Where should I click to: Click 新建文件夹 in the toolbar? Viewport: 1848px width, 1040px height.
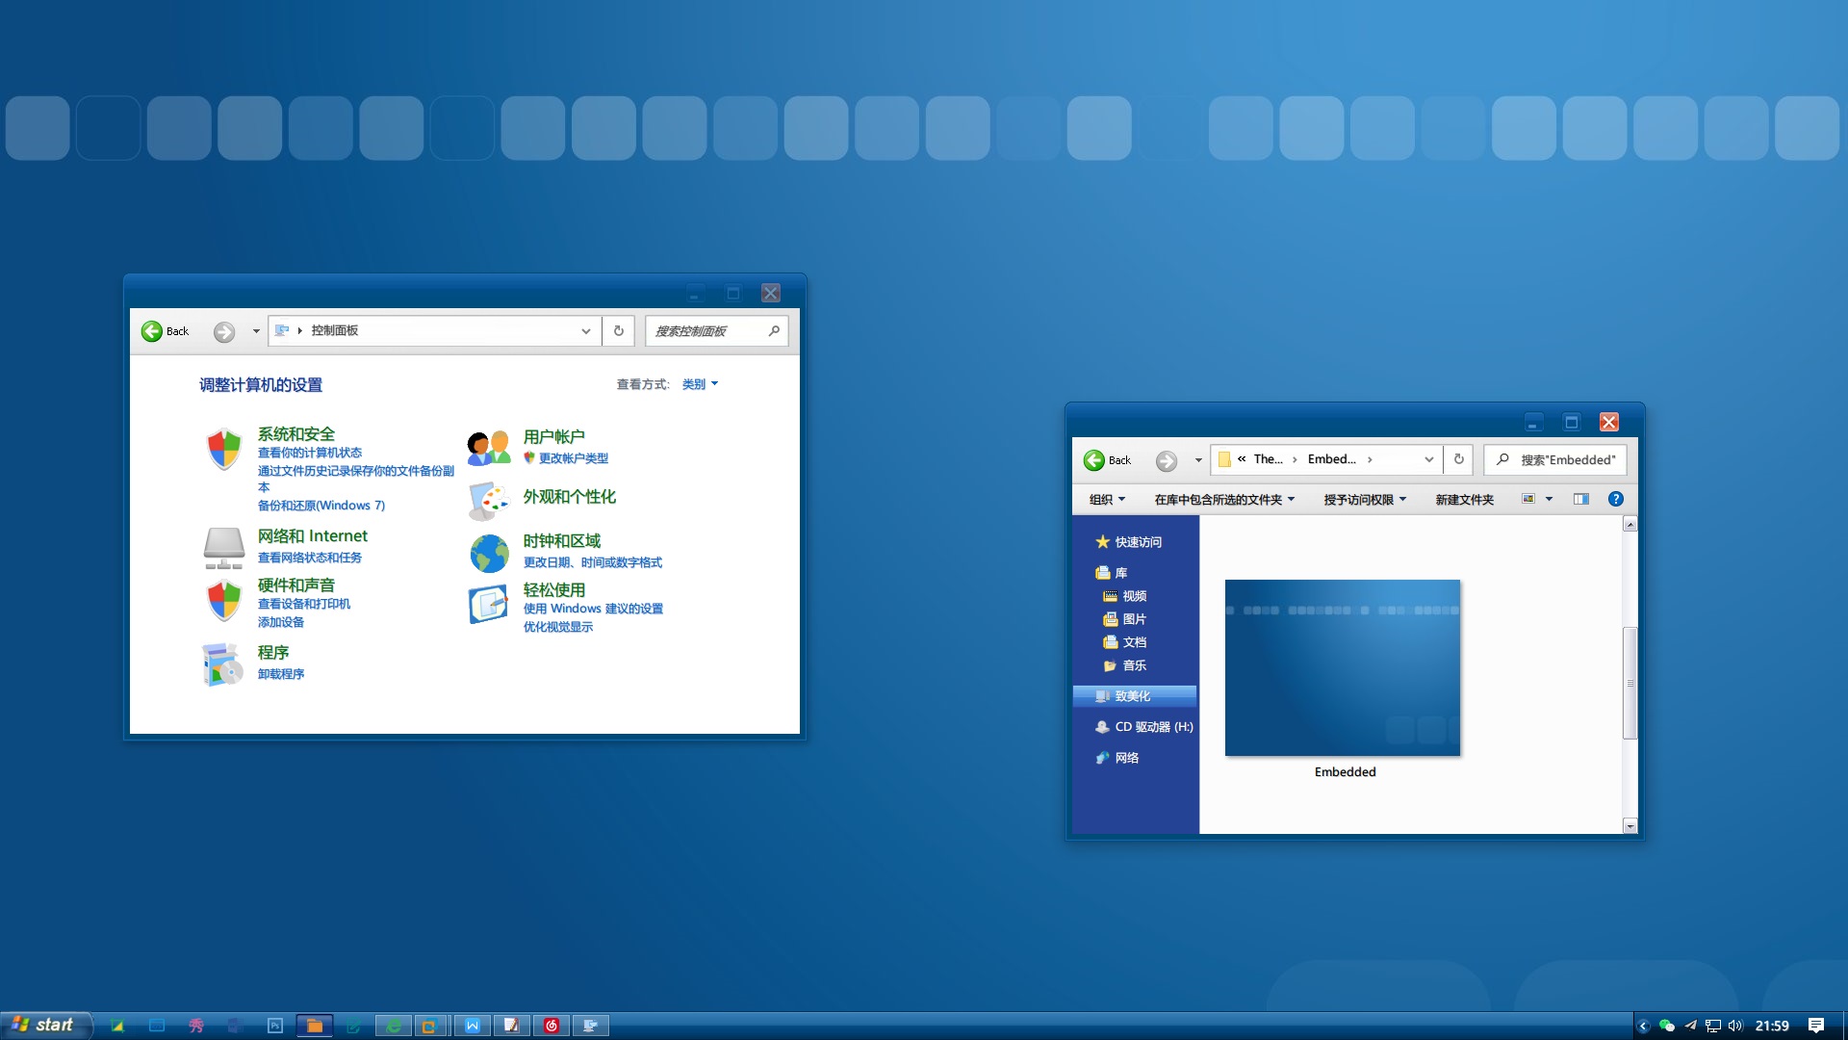(x=1464, y=500)
